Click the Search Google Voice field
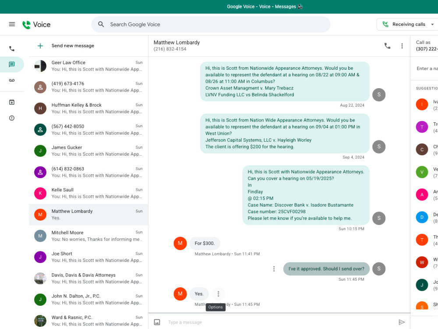 coord(211,24)
